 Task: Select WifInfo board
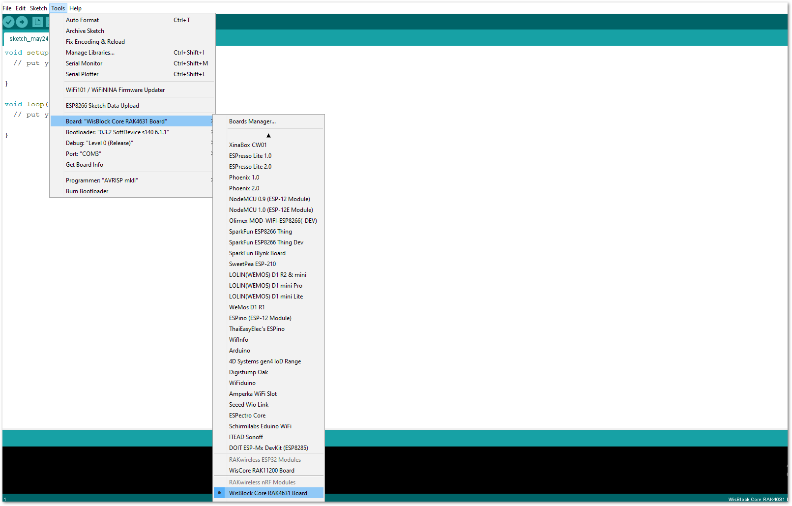[x=268, y=340]
